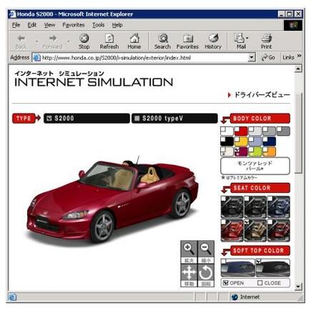Viewport: 311px width, 311px height.
Task: Zoom out on the car (縮小)
Action: pyautogui.click(x=206, y=252)
